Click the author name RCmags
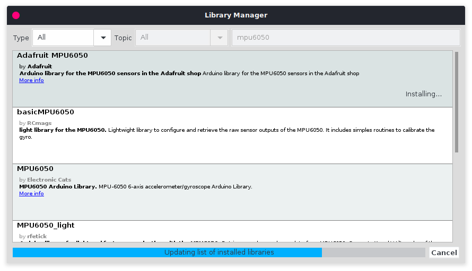This screenshot has height=271, width=472. click(39, 123)
